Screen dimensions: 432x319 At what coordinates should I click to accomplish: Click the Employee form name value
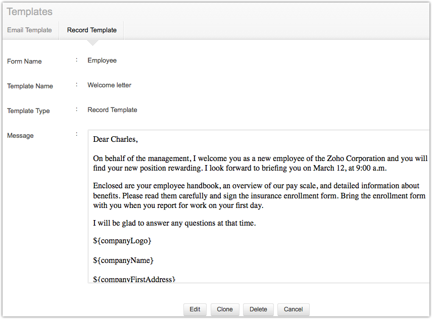pyautogui.click(x=102, y=61)
